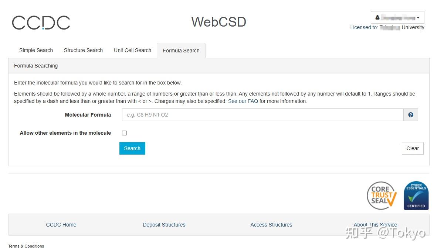Open the See our FAQ link
437x252 pixels.
tap(243, 101)
